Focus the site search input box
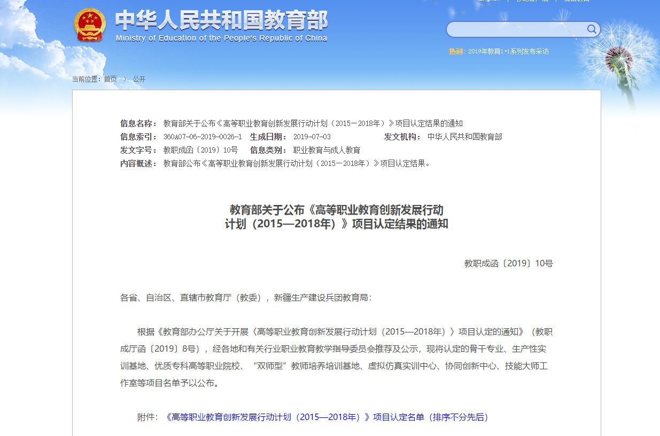Image resolution: width=660 pixels, height=436 pixels. click(x=516, y=29)
